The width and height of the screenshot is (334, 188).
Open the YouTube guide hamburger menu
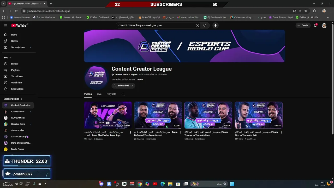point(5,25)
